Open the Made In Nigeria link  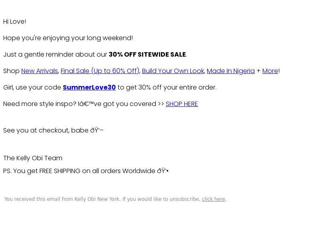231,71
